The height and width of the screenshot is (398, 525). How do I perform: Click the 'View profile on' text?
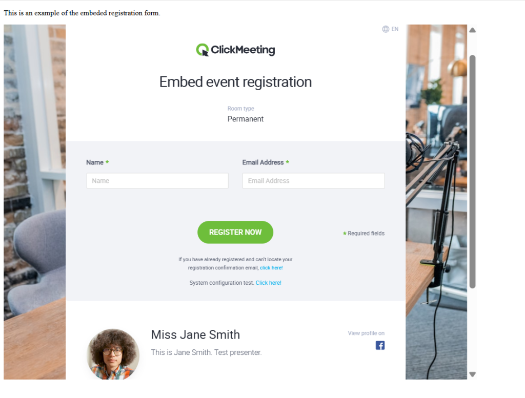point(366,333)
